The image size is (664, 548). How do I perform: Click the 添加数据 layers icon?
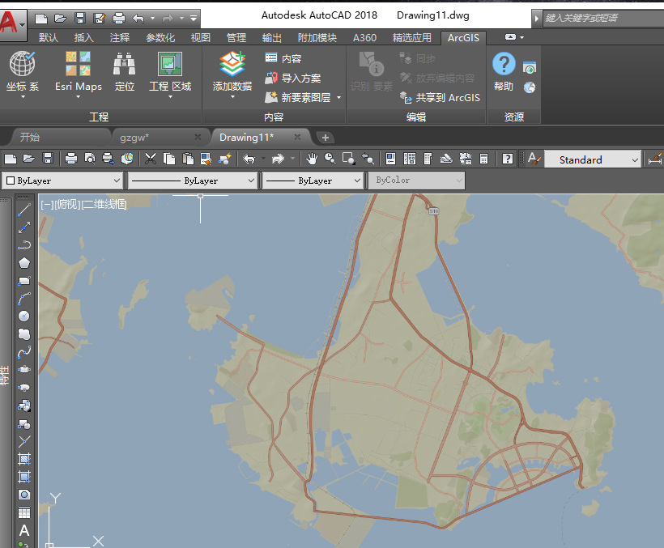pos(232,65)
